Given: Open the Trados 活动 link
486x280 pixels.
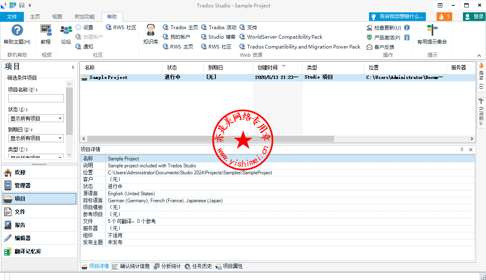Looking at the screenshot, I should [219, 28].
